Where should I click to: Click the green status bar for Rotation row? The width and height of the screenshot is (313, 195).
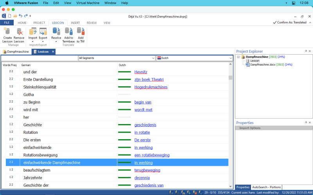[124, 132]
